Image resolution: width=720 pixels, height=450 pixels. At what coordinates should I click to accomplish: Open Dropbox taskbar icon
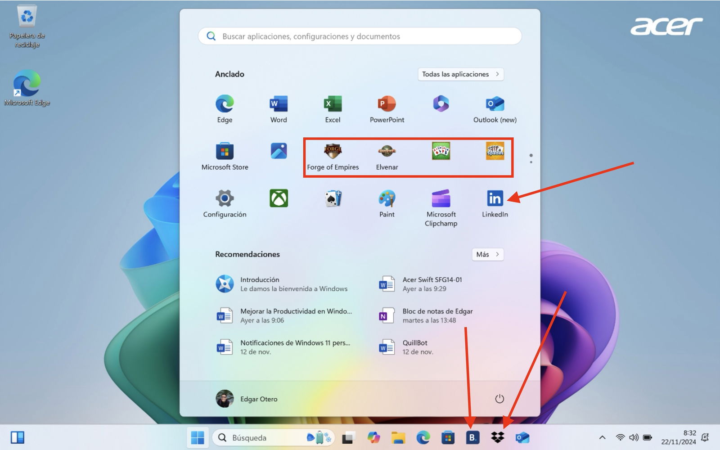tap(497, 437)
